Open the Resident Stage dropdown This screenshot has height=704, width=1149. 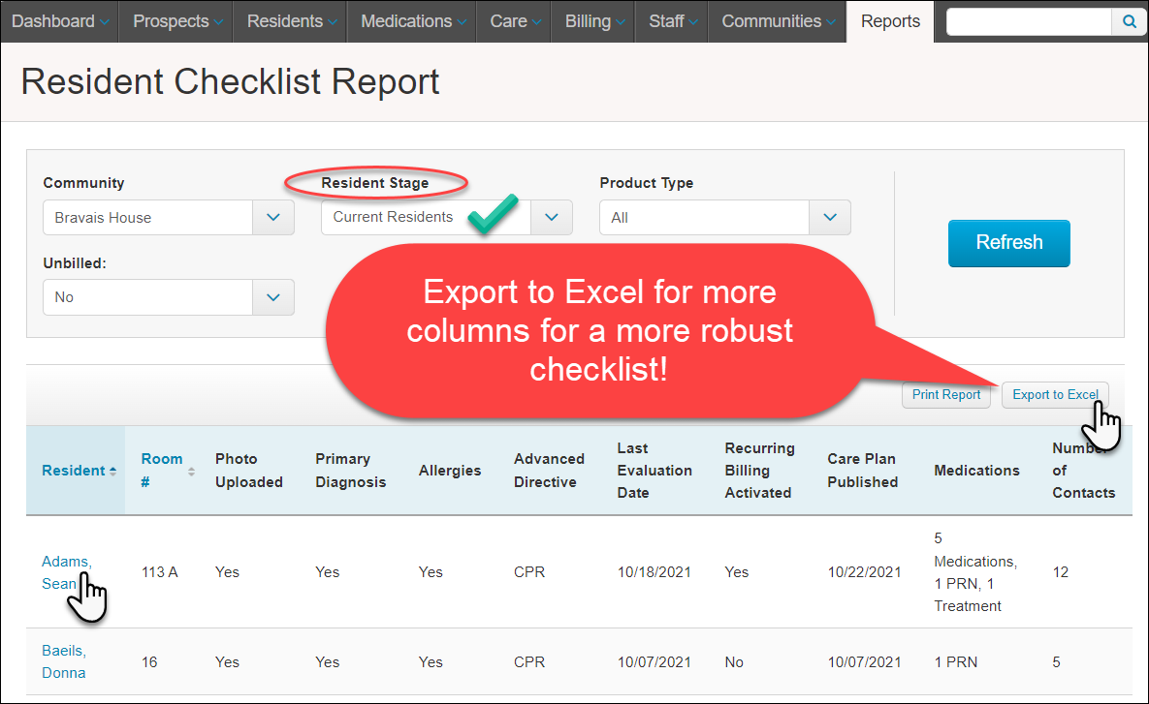[551, 217]
